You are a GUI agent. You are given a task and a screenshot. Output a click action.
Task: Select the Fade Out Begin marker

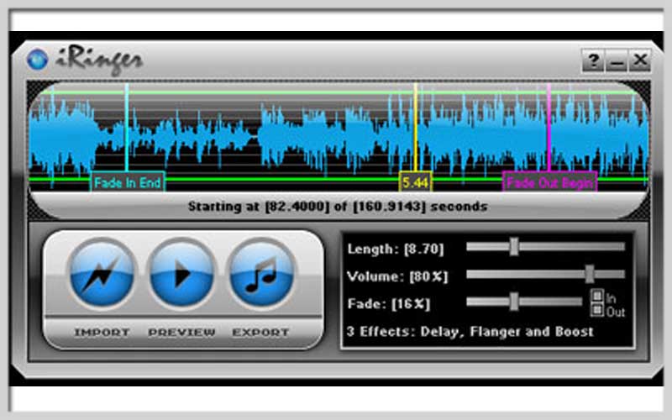point(550,182)
